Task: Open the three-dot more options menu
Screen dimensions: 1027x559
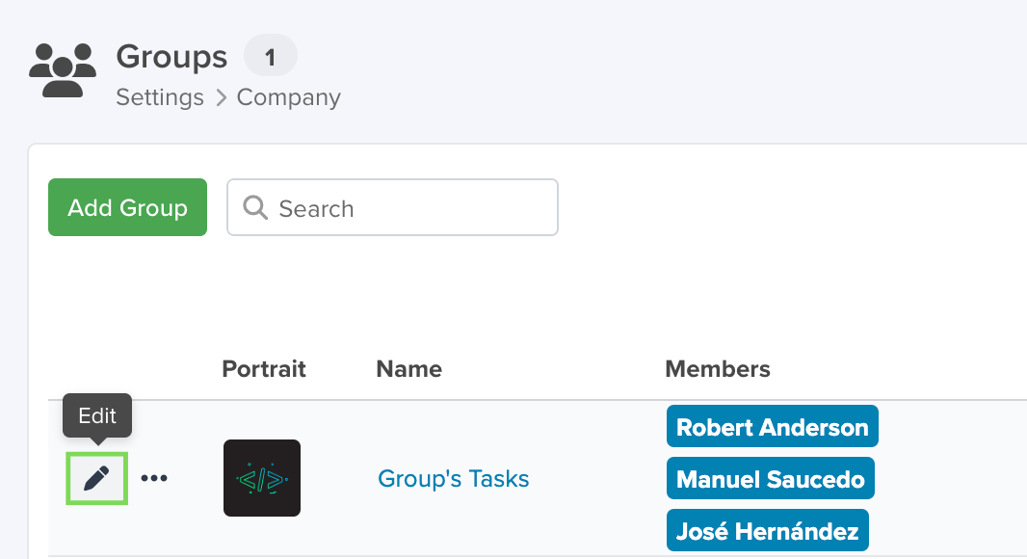Action: [154, 478]
